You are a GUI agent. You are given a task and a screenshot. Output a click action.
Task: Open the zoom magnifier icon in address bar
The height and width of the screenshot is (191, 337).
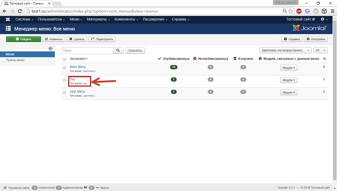click(285, 11)
